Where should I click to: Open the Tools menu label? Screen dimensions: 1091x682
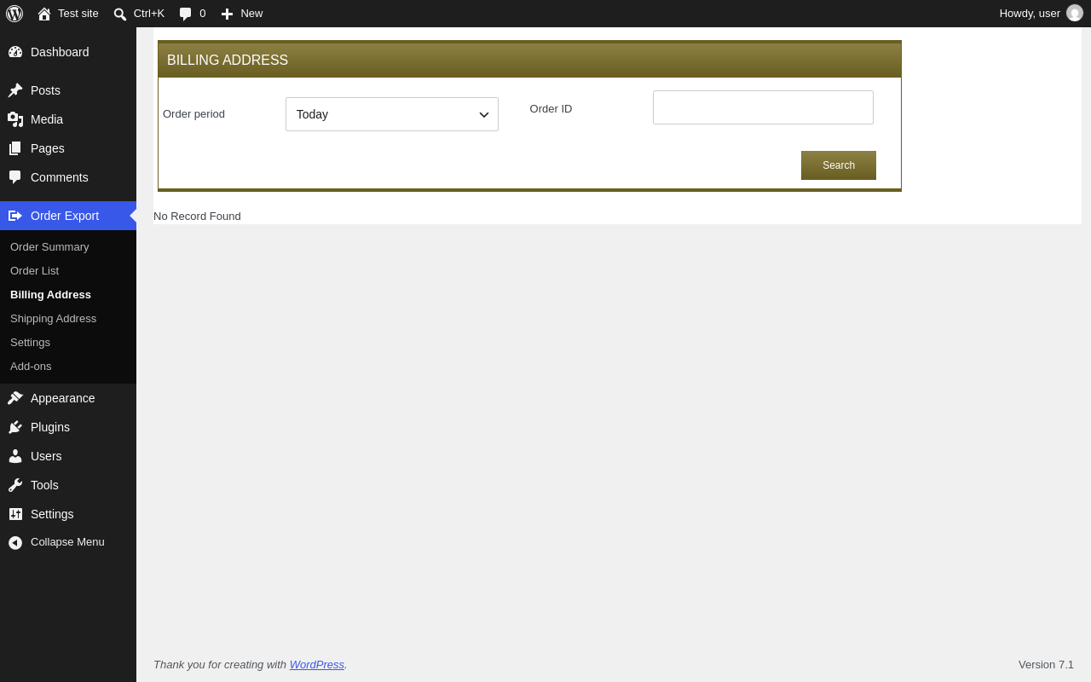[44, 485]
